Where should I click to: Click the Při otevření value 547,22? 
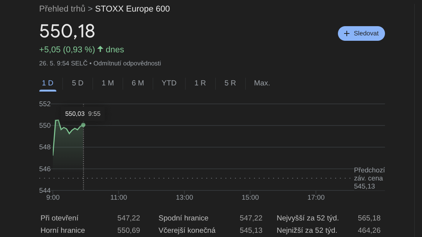129,218
